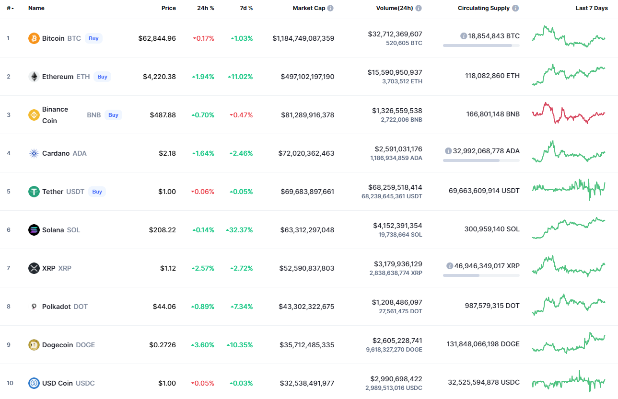Screen dimensions: 618x399
Task: Click Tether volume $68,259,518,414
Action: point(395,187)
